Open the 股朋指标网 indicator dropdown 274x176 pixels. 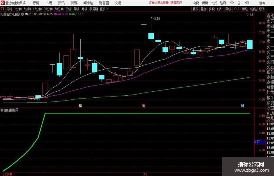pyautogui.click(x=2, y=110)
